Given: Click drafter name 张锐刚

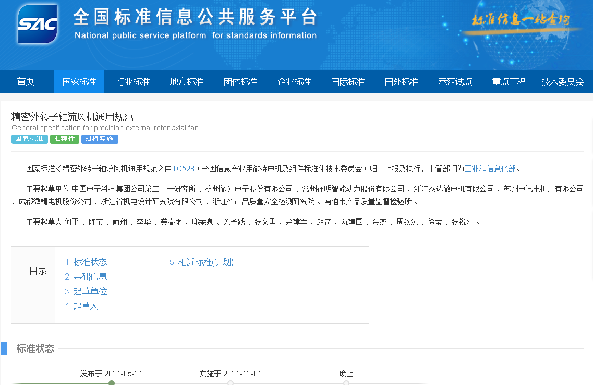Looking at the screenshot, I should [462, 222].
